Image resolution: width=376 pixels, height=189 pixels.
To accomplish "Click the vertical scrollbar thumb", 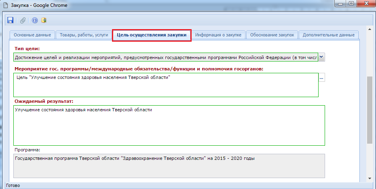I will (x=370, y=109).
